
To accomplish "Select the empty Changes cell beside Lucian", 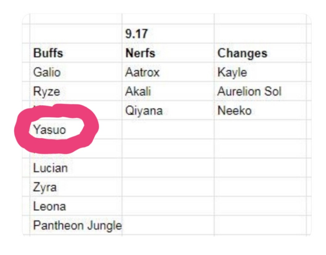I will [x=260, y=168].
